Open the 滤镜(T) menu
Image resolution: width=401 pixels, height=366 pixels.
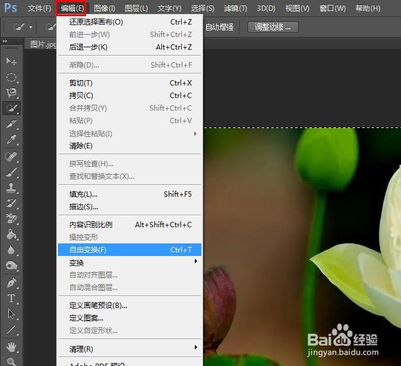click(x=235, y=8)
